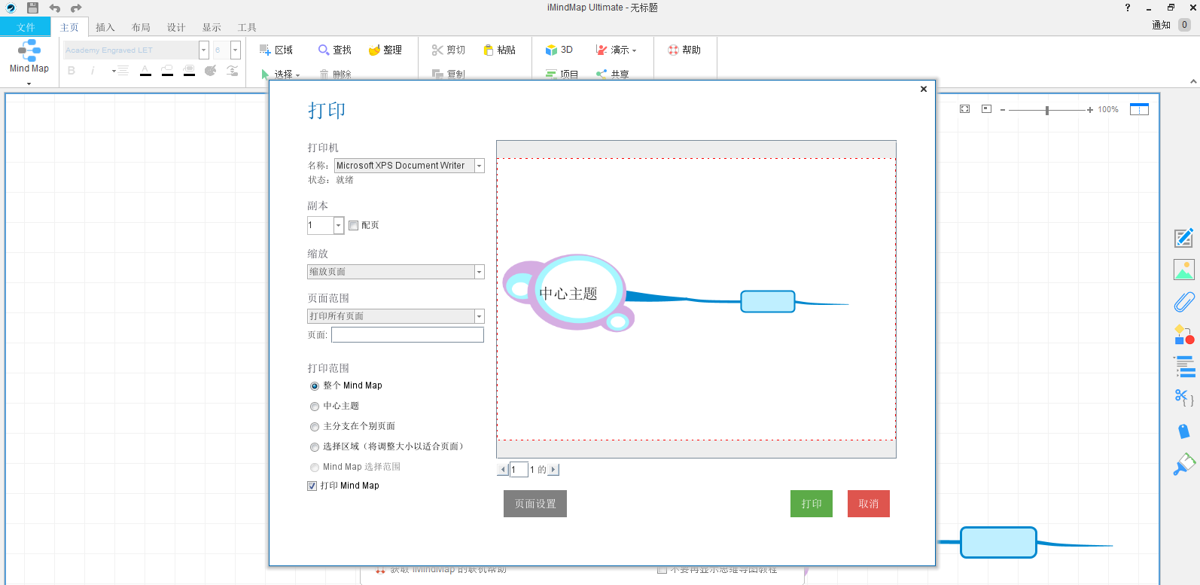The image size is (1200, 585).
Task: Open the 帮助 help tool
Action: pos(684,50)
